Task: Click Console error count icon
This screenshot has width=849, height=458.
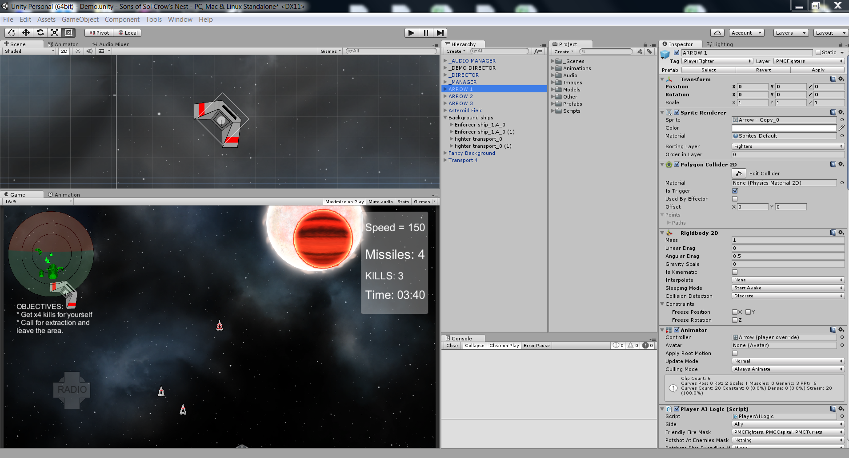Action: (x=648, y=345)
